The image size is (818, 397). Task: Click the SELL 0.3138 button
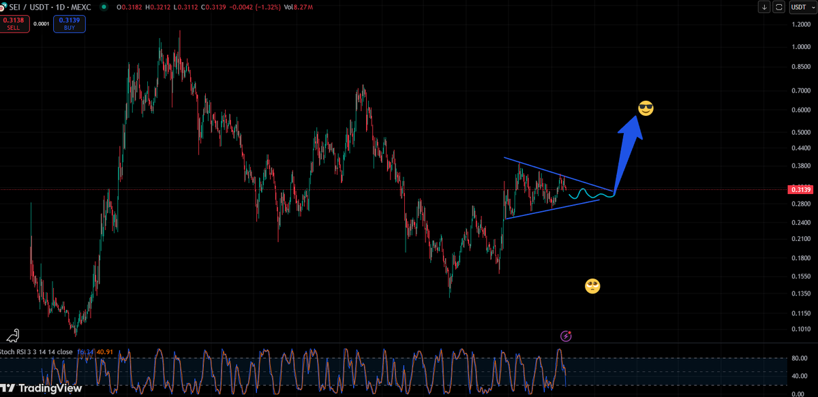pos(14,24)
